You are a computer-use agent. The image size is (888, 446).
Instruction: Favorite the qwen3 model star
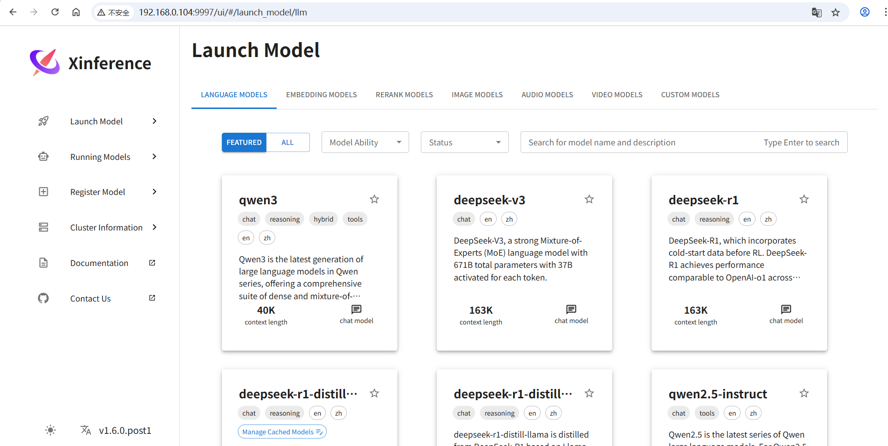pyautogui.click(x=374, y=199)
